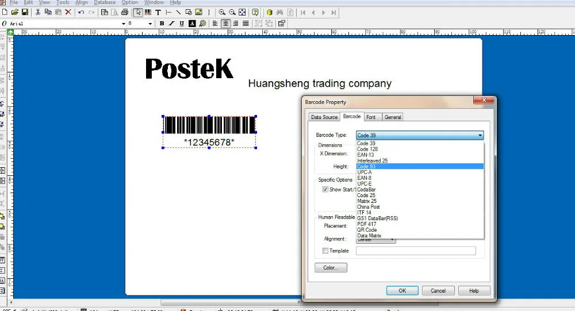The image size is (575, 311).
Task: Open the Tools menu
Action: point(63,2)
